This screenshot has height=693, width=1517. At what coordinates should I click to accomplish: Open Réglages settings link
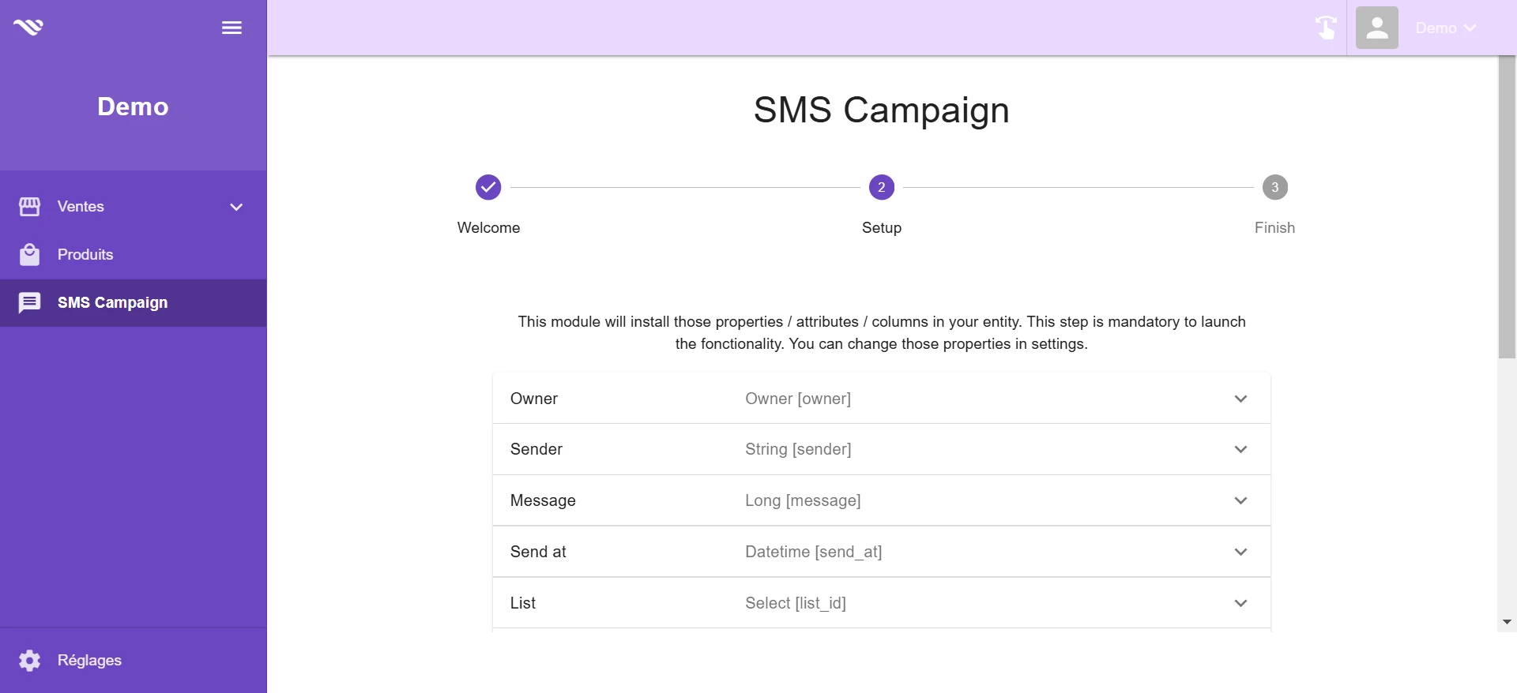click(133, 661)
